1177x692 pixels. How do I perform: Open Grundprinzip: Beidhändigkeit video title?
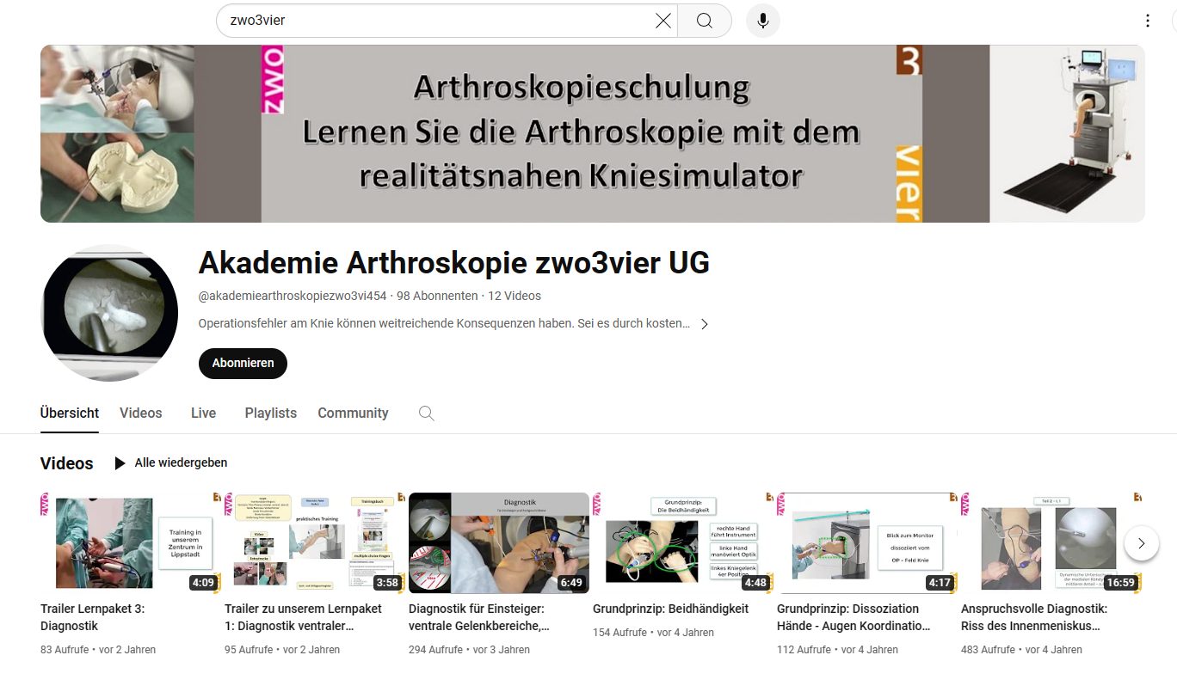tap(671, 609)
